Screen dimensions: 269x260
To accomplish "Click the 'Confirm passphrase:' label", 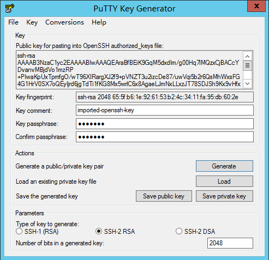I will coord(41,137).
